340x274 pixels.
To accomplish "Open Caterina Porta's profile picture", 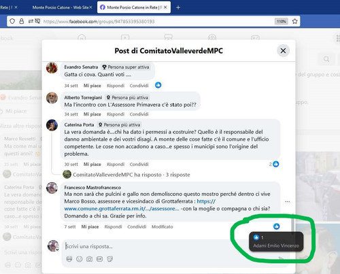I will point(52,125).
